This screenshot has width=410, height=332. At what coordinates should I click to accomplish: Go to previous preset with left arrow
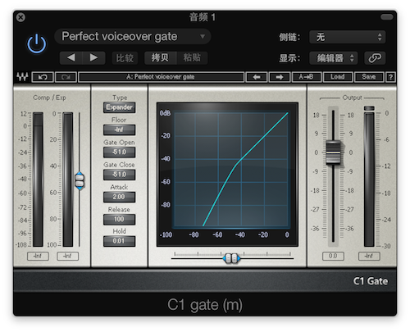[x=71, y=57]
